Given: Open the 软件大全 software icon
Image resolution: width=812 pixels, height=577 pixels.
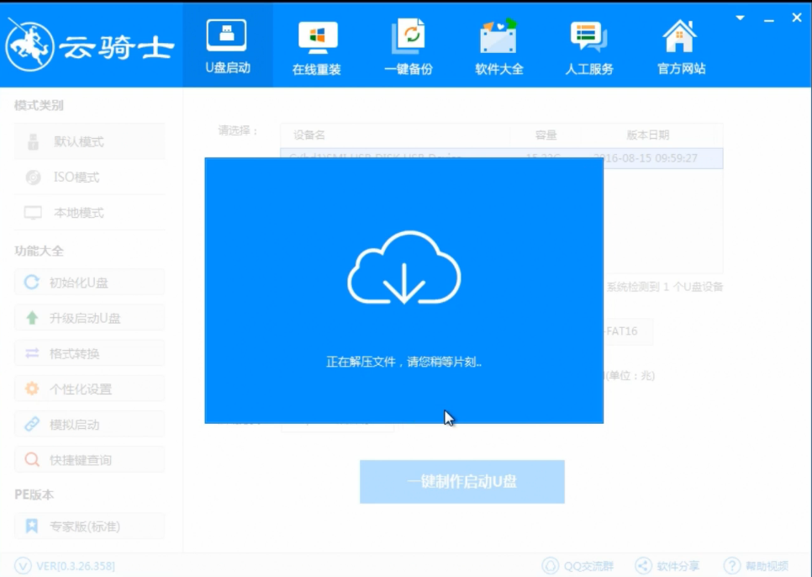Looking at the screenshot, I should click(498, 48).
